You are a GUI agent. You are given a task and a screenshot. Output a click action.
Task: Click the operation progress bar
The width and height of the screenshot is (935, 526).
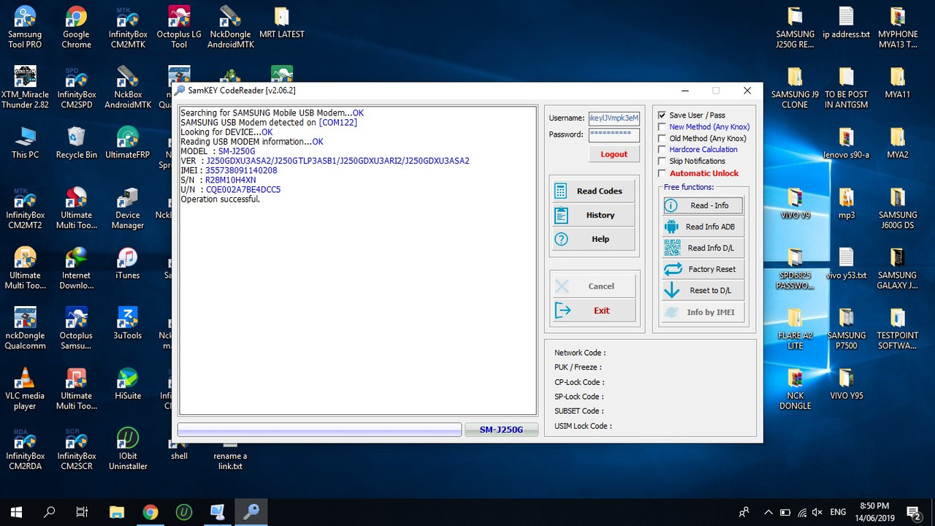319,430
